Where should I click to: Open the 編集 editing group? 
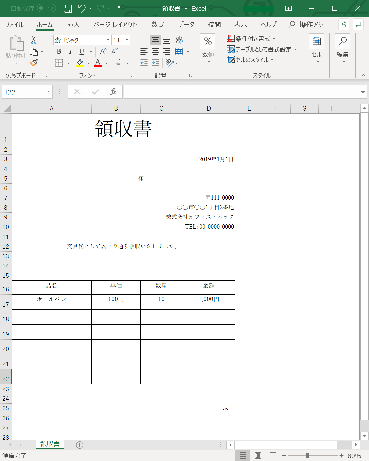(342, 49)
